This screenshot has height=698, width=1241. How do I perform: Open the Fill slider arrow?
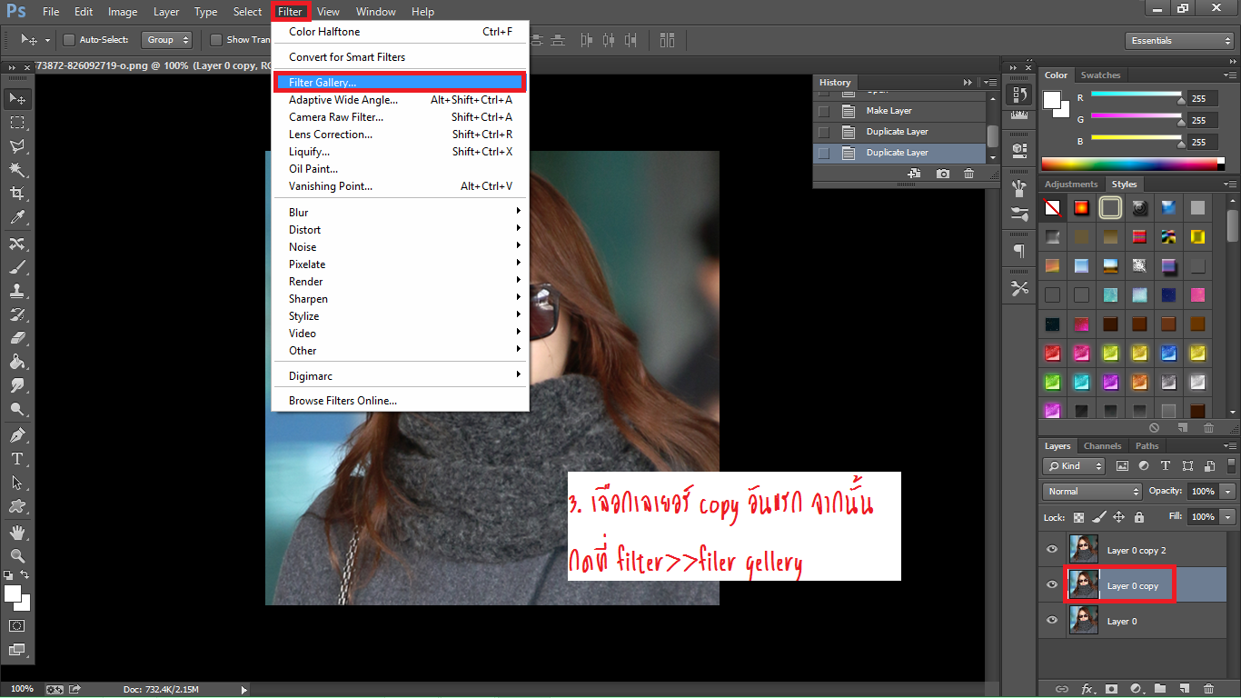tap(1227, 517)
